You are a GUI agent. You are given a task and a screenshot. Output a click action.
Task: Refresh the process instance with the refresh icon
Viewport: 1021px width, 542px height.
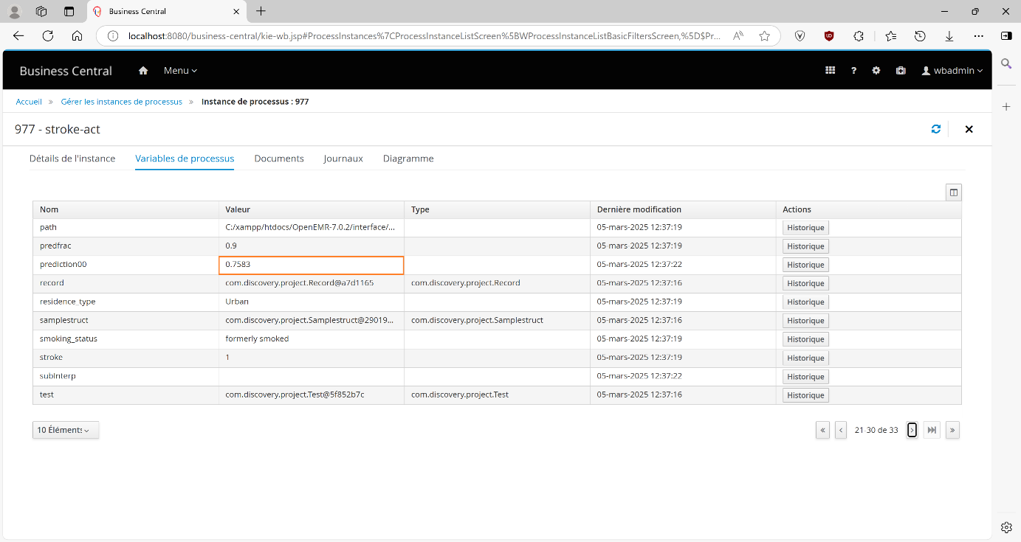pyautogui.click(x=936, y=128)
